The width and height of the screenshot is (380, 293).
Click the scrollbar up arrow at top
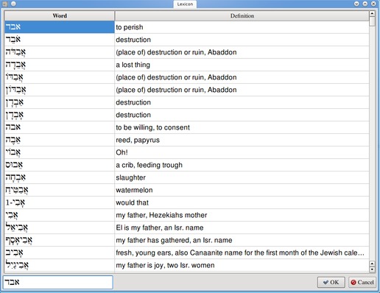(372, 13)
